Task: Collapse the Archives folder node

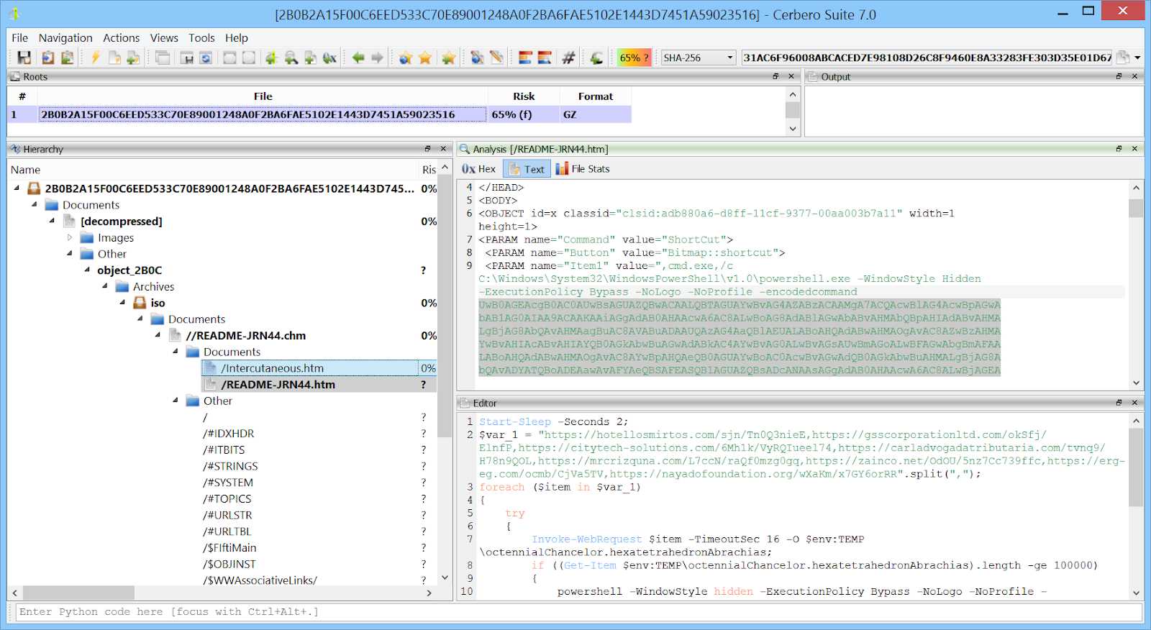Action: coord(105,286)
